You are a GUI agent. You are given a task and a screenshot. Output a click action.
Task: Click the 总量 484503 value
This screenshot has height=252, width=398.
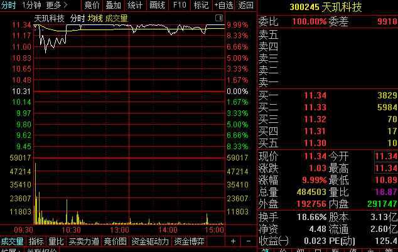[311, 192]
